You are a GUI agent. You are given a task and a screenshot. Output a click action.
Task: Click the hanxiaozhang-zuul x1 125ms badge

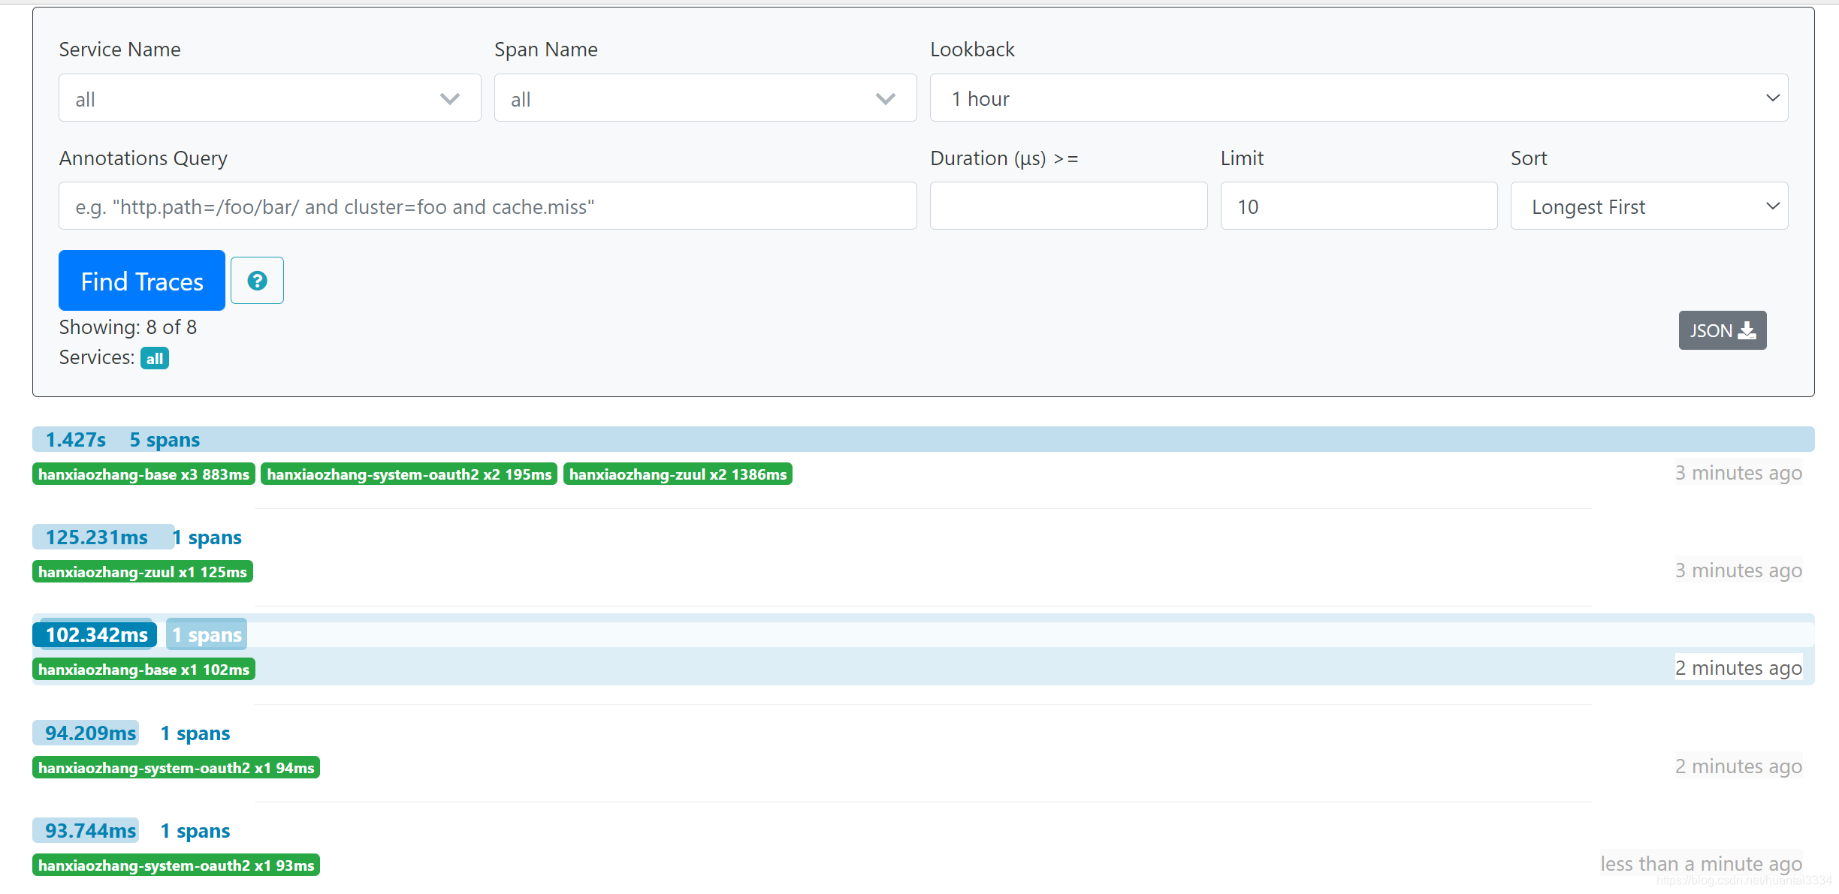pos(142,571)
